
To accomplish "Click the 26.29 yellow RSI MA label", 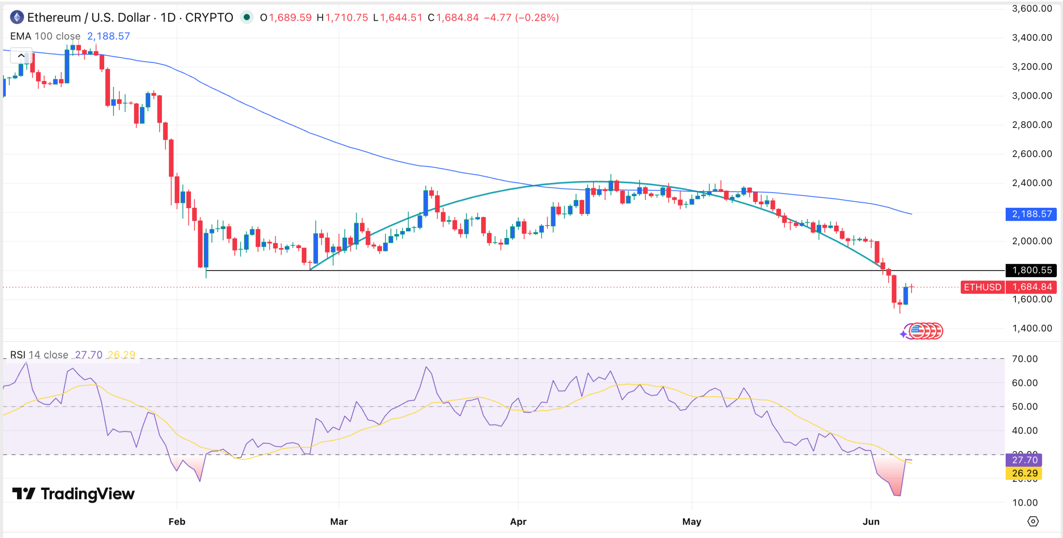I will [1024, 473].
